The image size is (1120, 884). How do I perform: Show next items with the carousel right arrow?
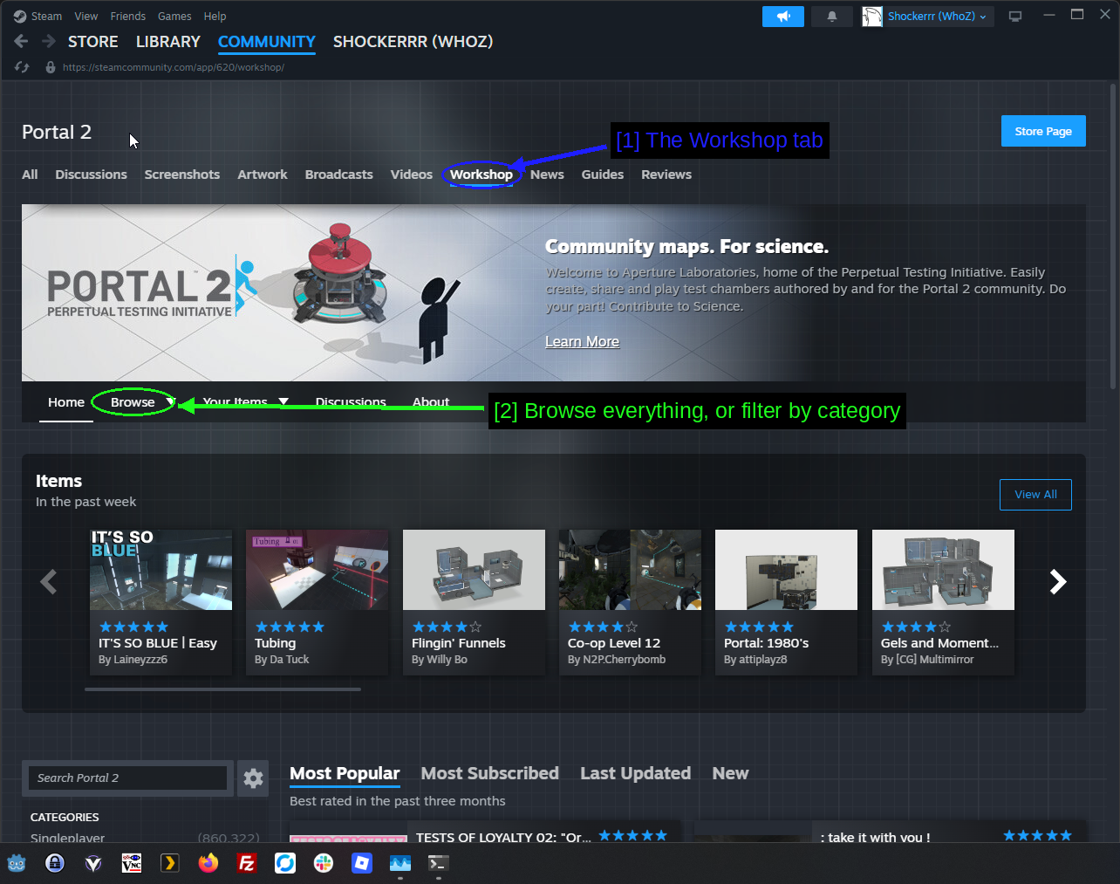click(1058, 582)
